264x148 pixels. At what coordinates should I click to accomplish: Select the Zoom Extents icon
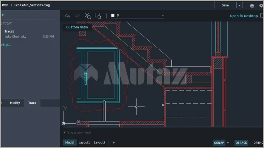[87, 16]
